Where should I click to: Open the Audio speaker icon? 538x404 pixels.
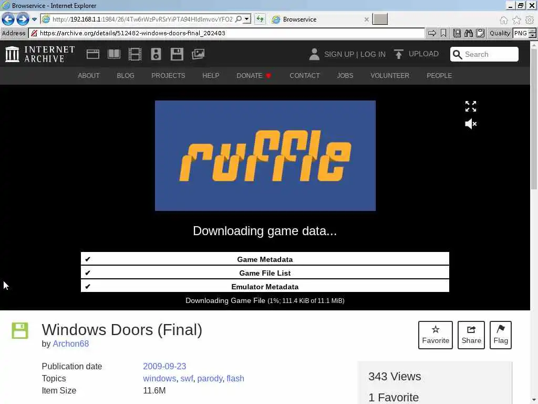pos(156,54)
